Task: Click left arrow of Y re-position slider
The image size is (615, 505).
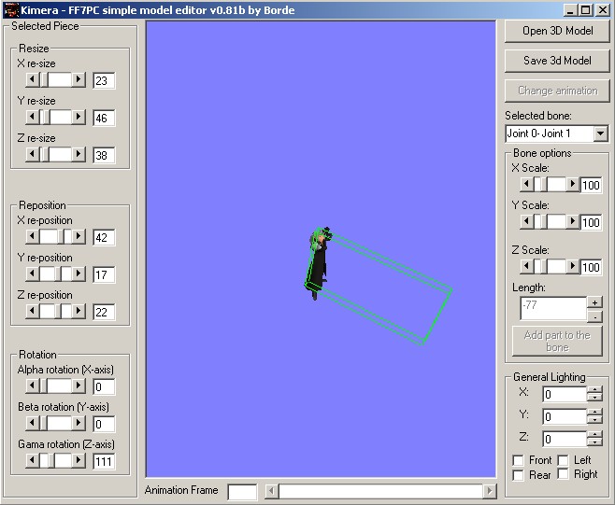Action: tap(33, 274)
